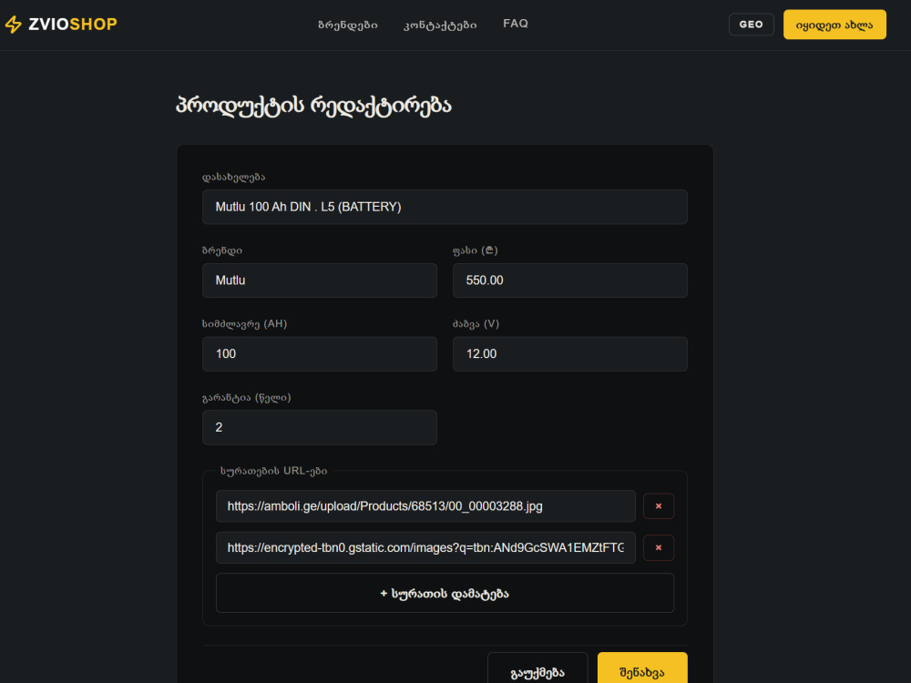911x683 pixels.
Task: Focus the ფასი field showing 550.00
Action: 570,280
